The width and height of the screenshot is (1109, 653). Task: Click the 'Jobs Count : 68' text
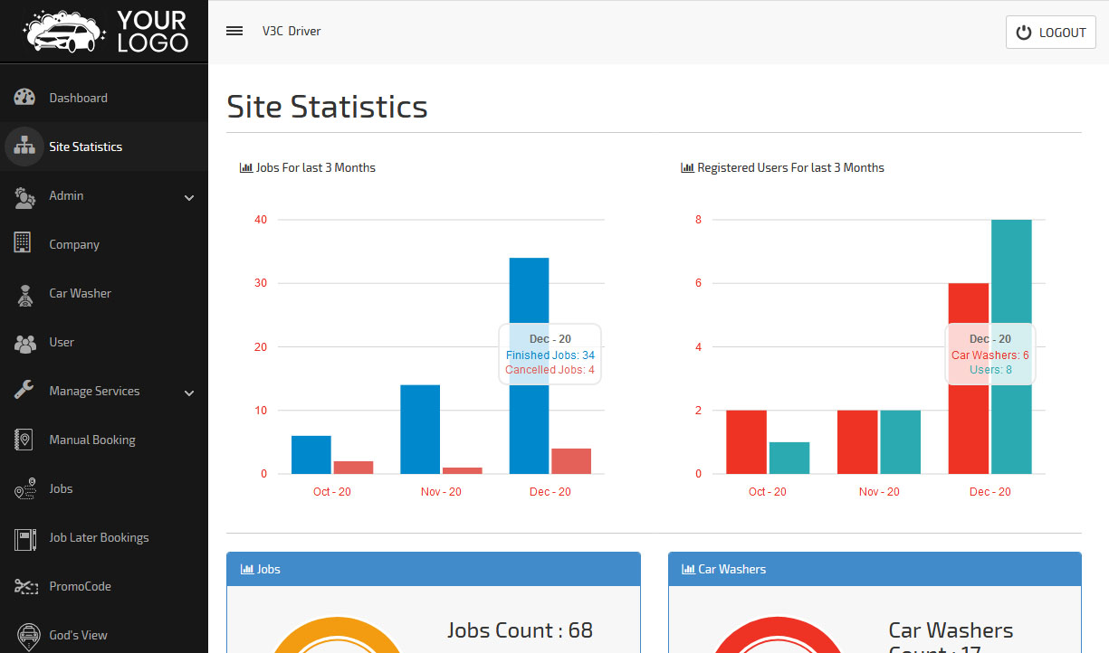point(520,630)
